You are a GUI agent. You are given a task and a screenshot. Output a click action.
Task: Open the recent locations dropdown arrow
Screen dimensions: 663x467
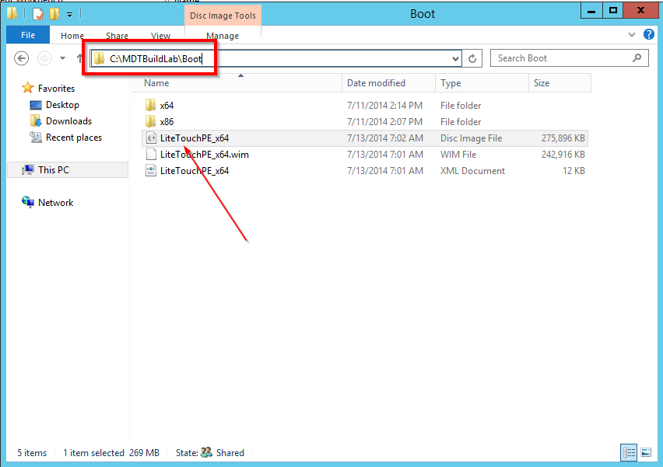pos(62,58)
